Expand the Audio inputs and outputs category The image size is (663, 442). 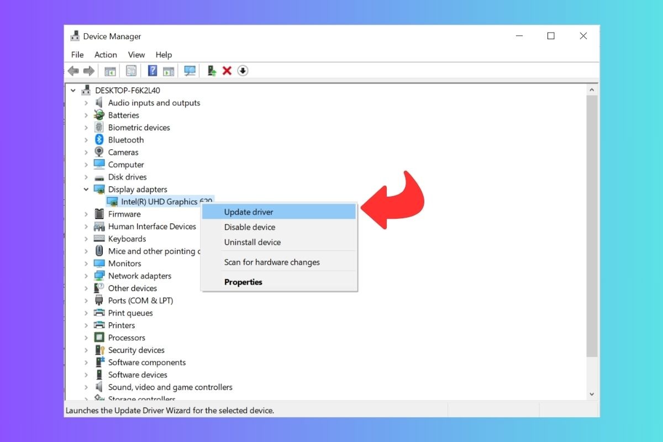coord(86,103)
